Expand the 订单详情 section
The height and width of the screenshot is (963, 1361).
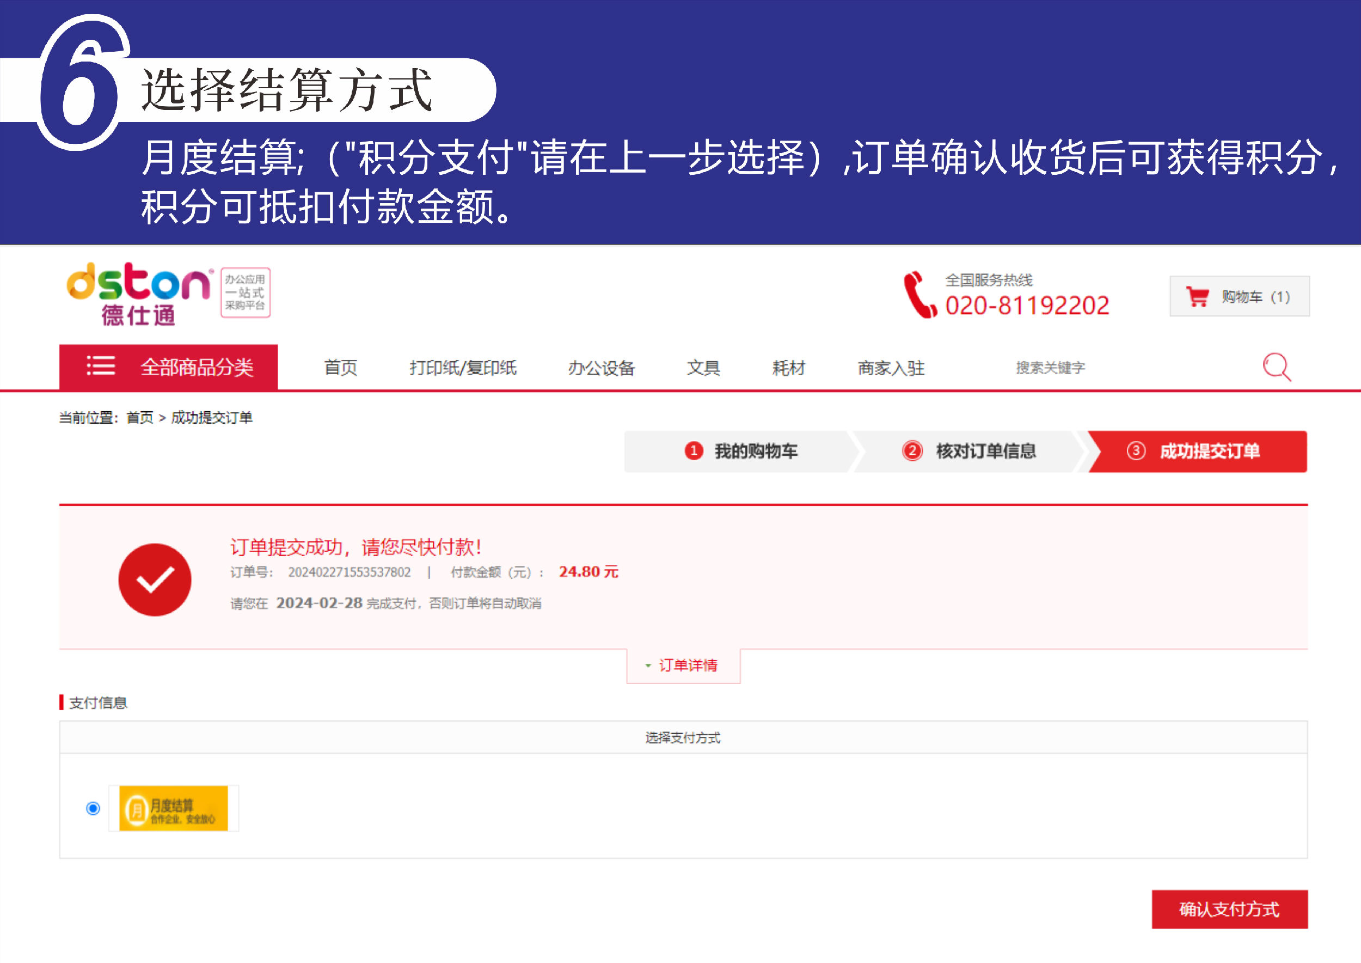683,665
